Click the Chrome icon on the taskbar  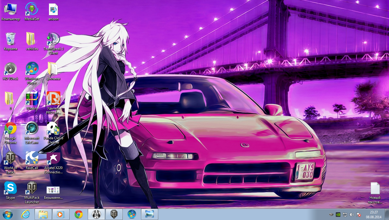79,214
